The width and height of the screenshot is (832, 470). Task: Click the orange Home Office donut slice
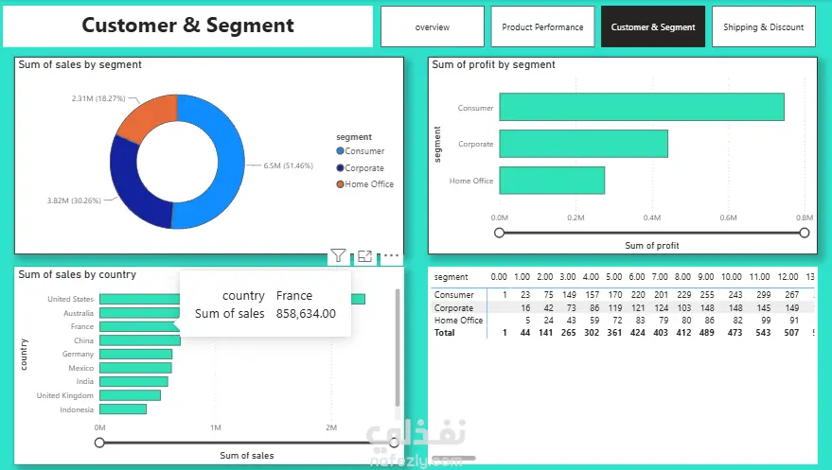[149, 114]
